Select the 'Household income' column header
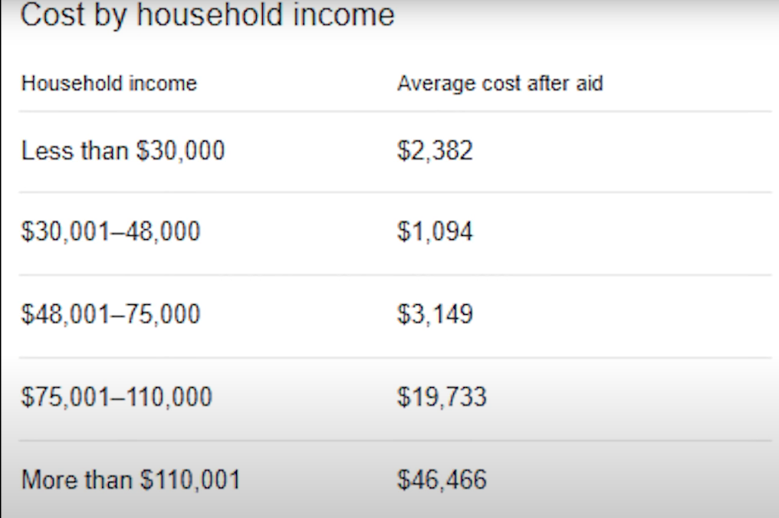The image size is (779, 518). tap(110, 84)
